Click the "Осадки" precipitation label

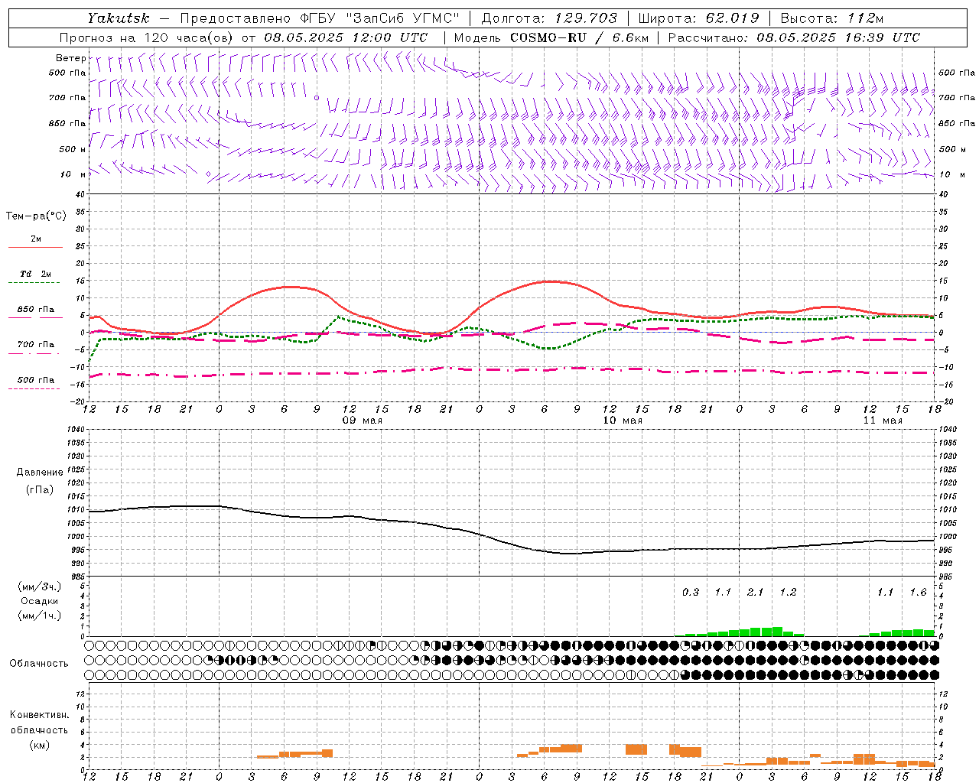40,601
